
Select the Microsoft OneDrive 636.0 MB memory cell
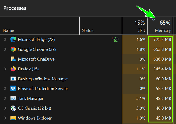[x=160, y=59]
